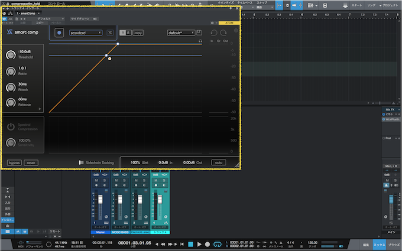Mute the main output channel

(387, 180)
